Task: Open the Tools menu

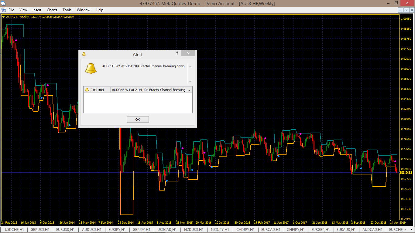Action: (67, 10)
